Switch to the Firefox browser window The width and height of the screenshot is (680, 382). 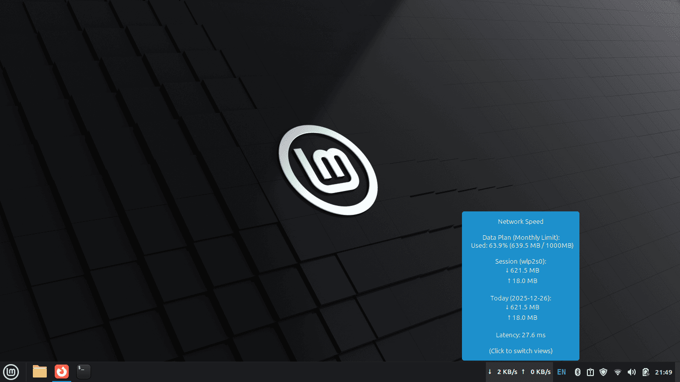[x=62, y=372]
